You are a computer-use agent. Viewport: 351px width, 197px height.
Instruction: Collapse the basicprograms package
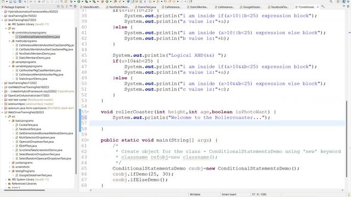(x=10, y=120)
